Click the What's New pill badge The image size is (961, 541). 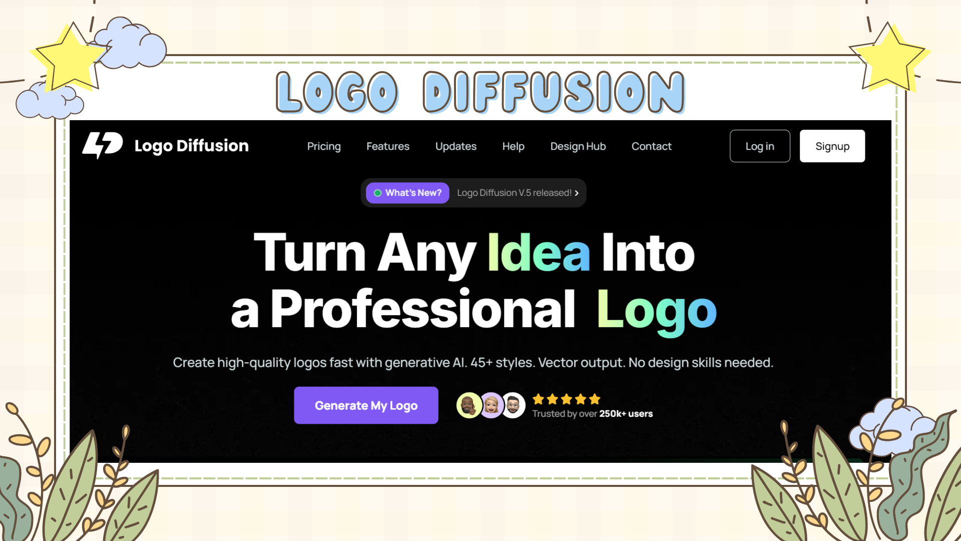click(x=407, y=193)
